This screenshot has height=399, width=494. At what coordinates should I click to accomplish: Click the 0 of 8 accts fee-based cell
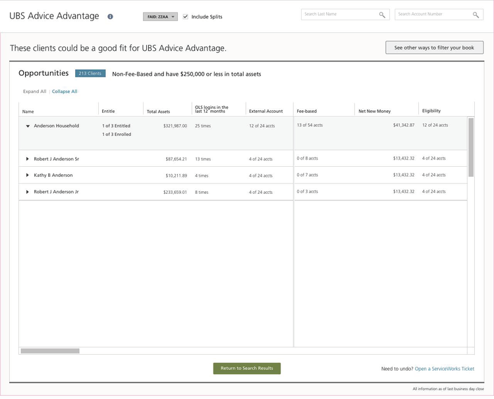(x=307, y=158)
